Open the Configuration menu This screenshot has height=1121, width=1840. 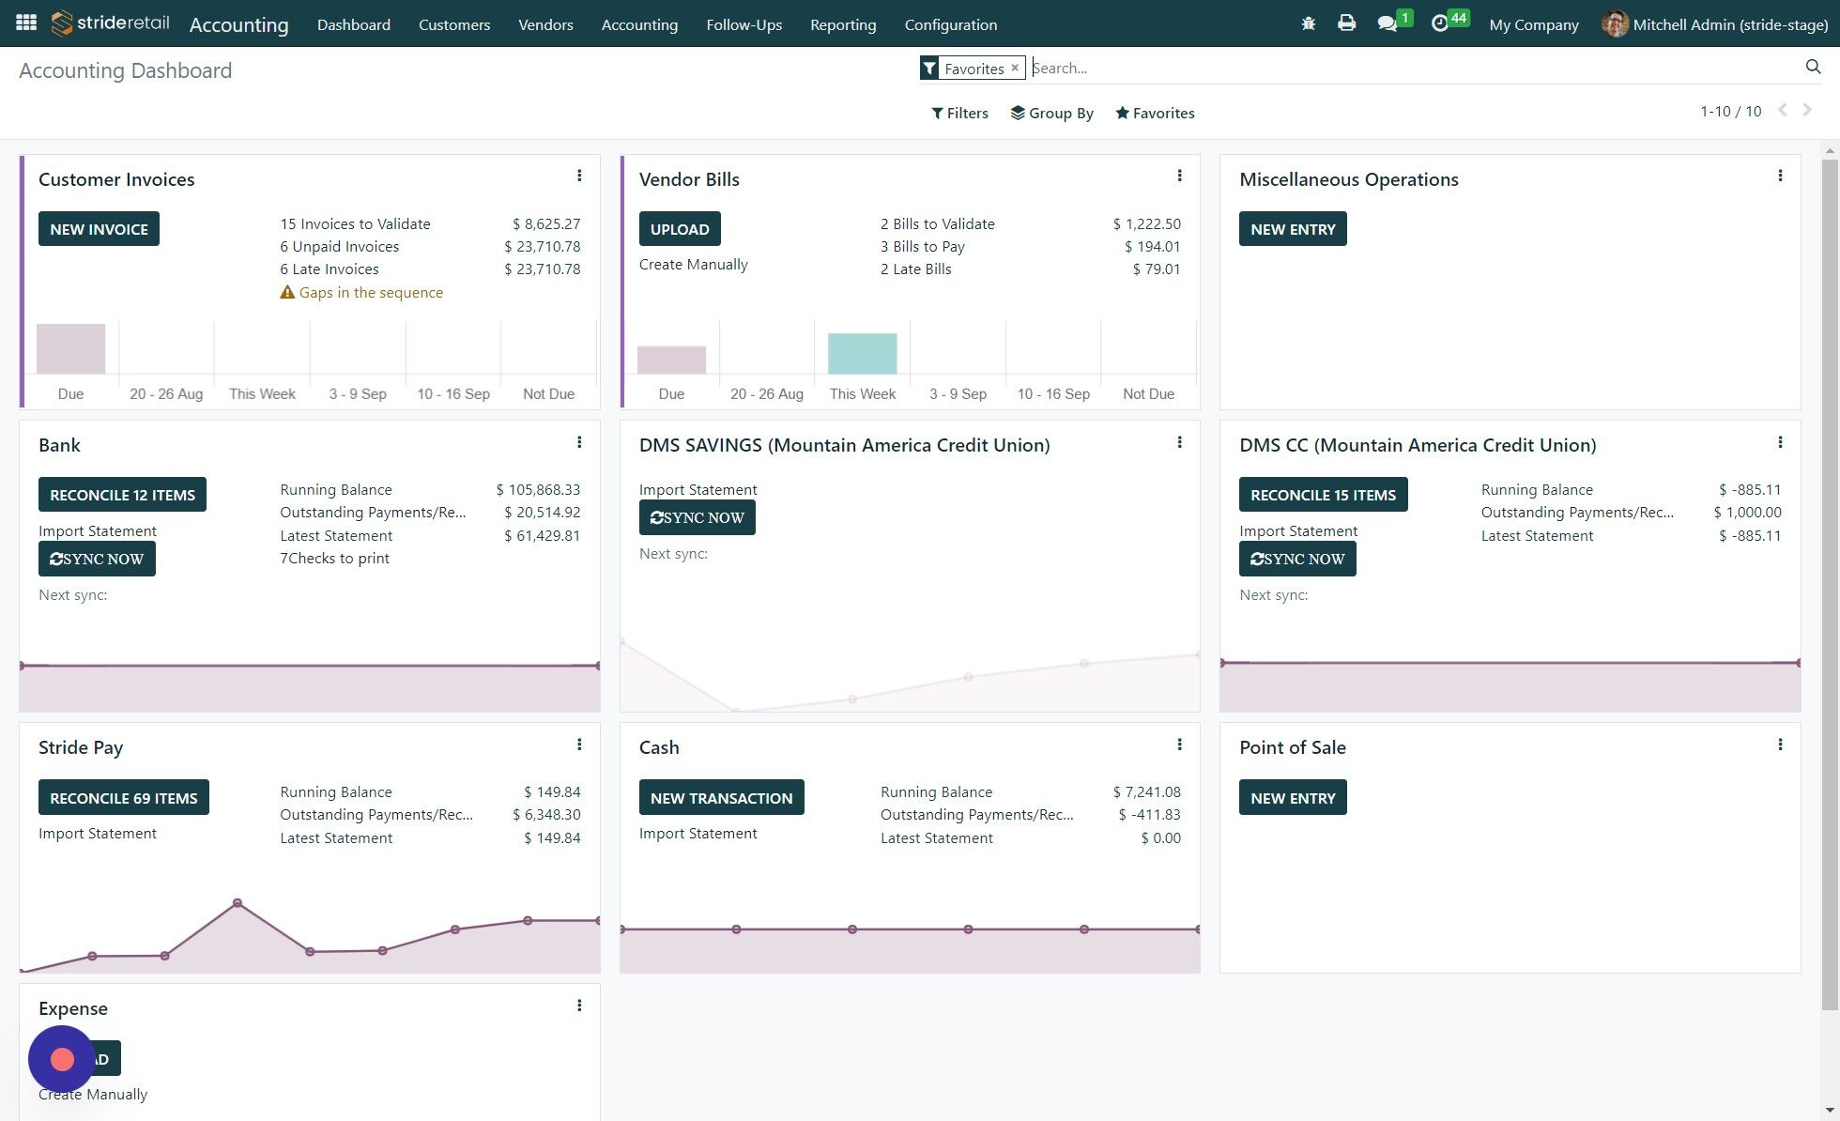click(x=950, y=24)
